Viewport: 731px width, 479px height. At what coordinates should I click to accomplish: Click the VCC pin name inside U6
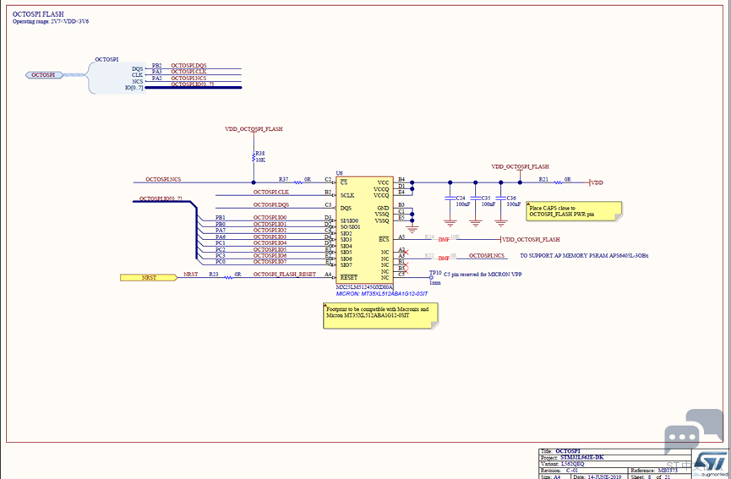[383, 182]
